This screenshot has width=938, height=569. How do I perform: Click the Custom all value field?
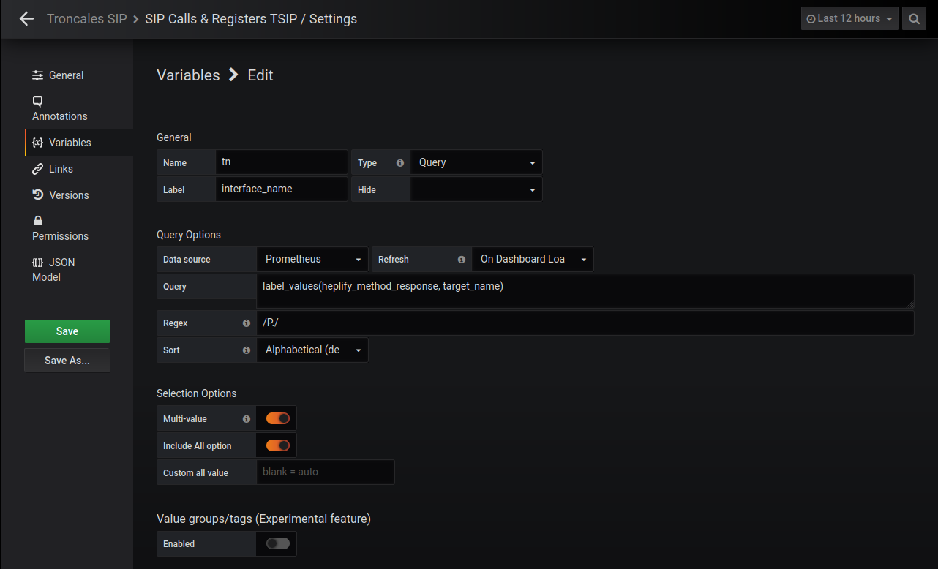pos(326,472)
